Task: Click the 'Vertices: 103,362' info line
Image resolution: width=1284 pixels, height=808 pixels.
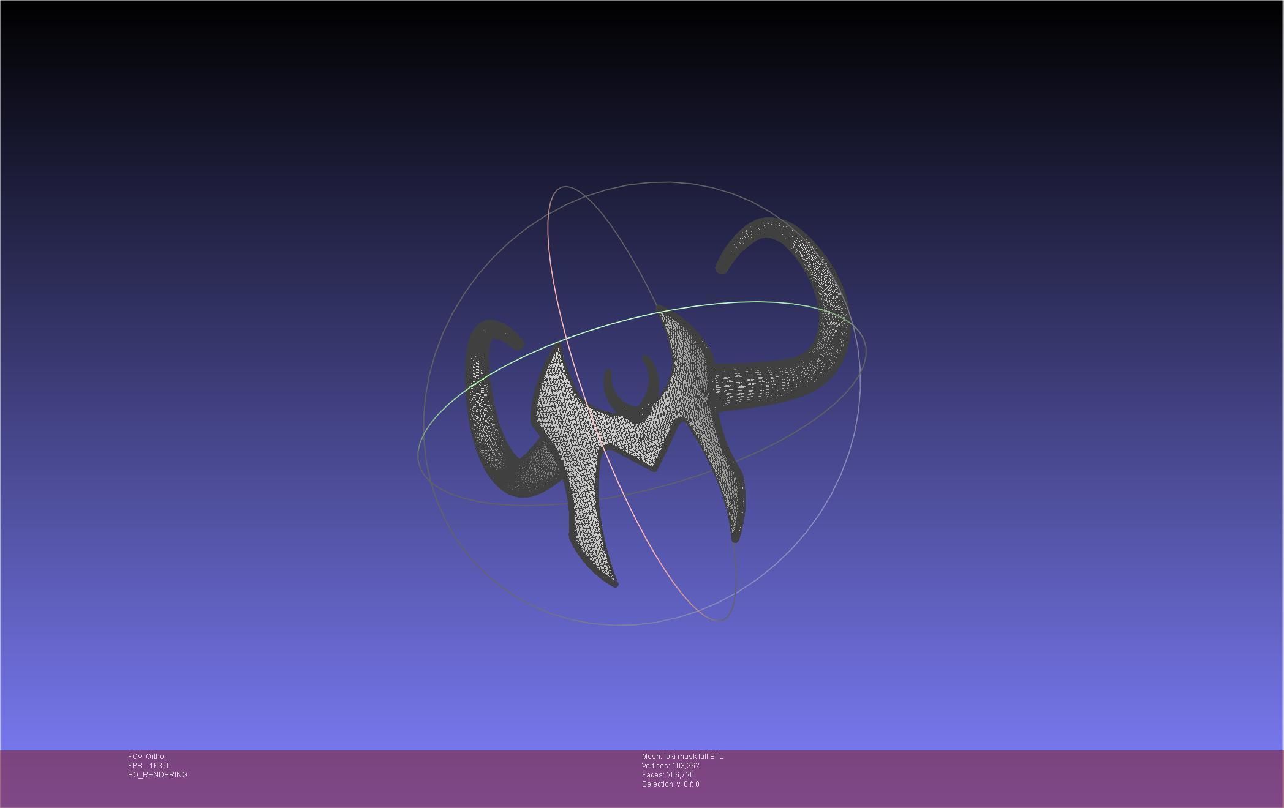Action: coord(671,766)
